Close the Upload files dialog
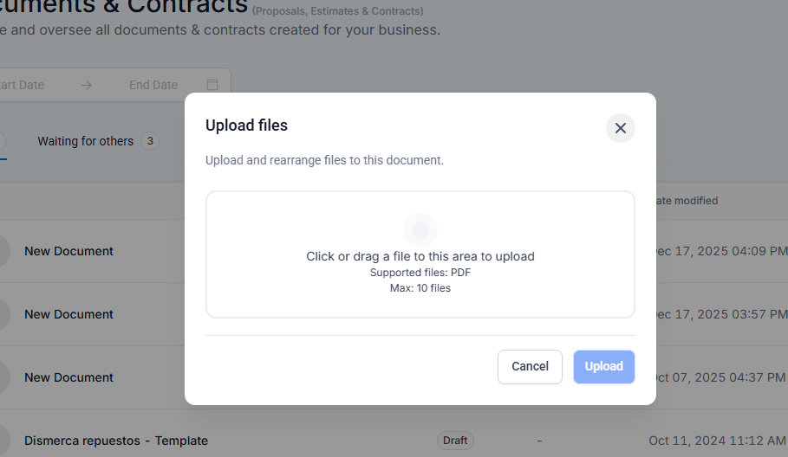The height and width of the screenshot is (457, 788). (621, 128)
